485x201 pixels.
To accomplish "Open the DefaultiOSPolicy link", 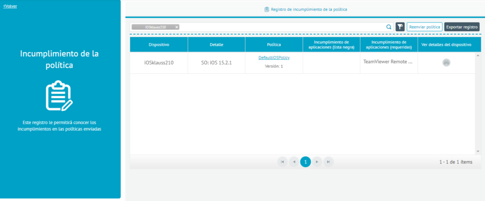I will [x=274, y=58].
